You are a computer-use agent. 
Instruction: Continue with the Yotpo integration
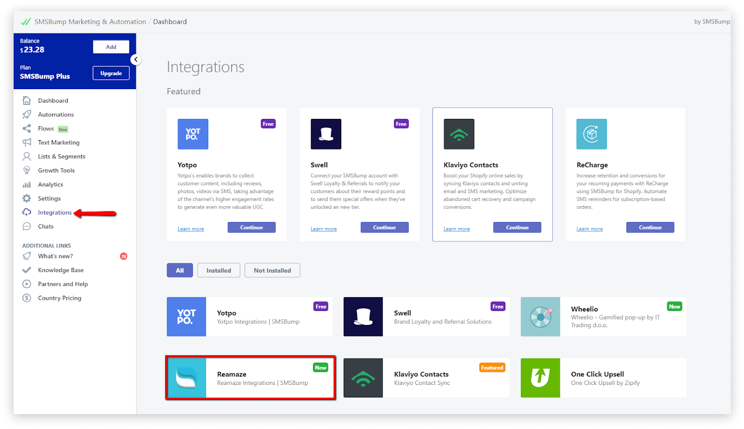point(252,227)
